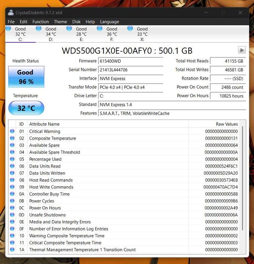Click the Power On Count value 2486 count

pyautogui.click(x=228, y=87)
